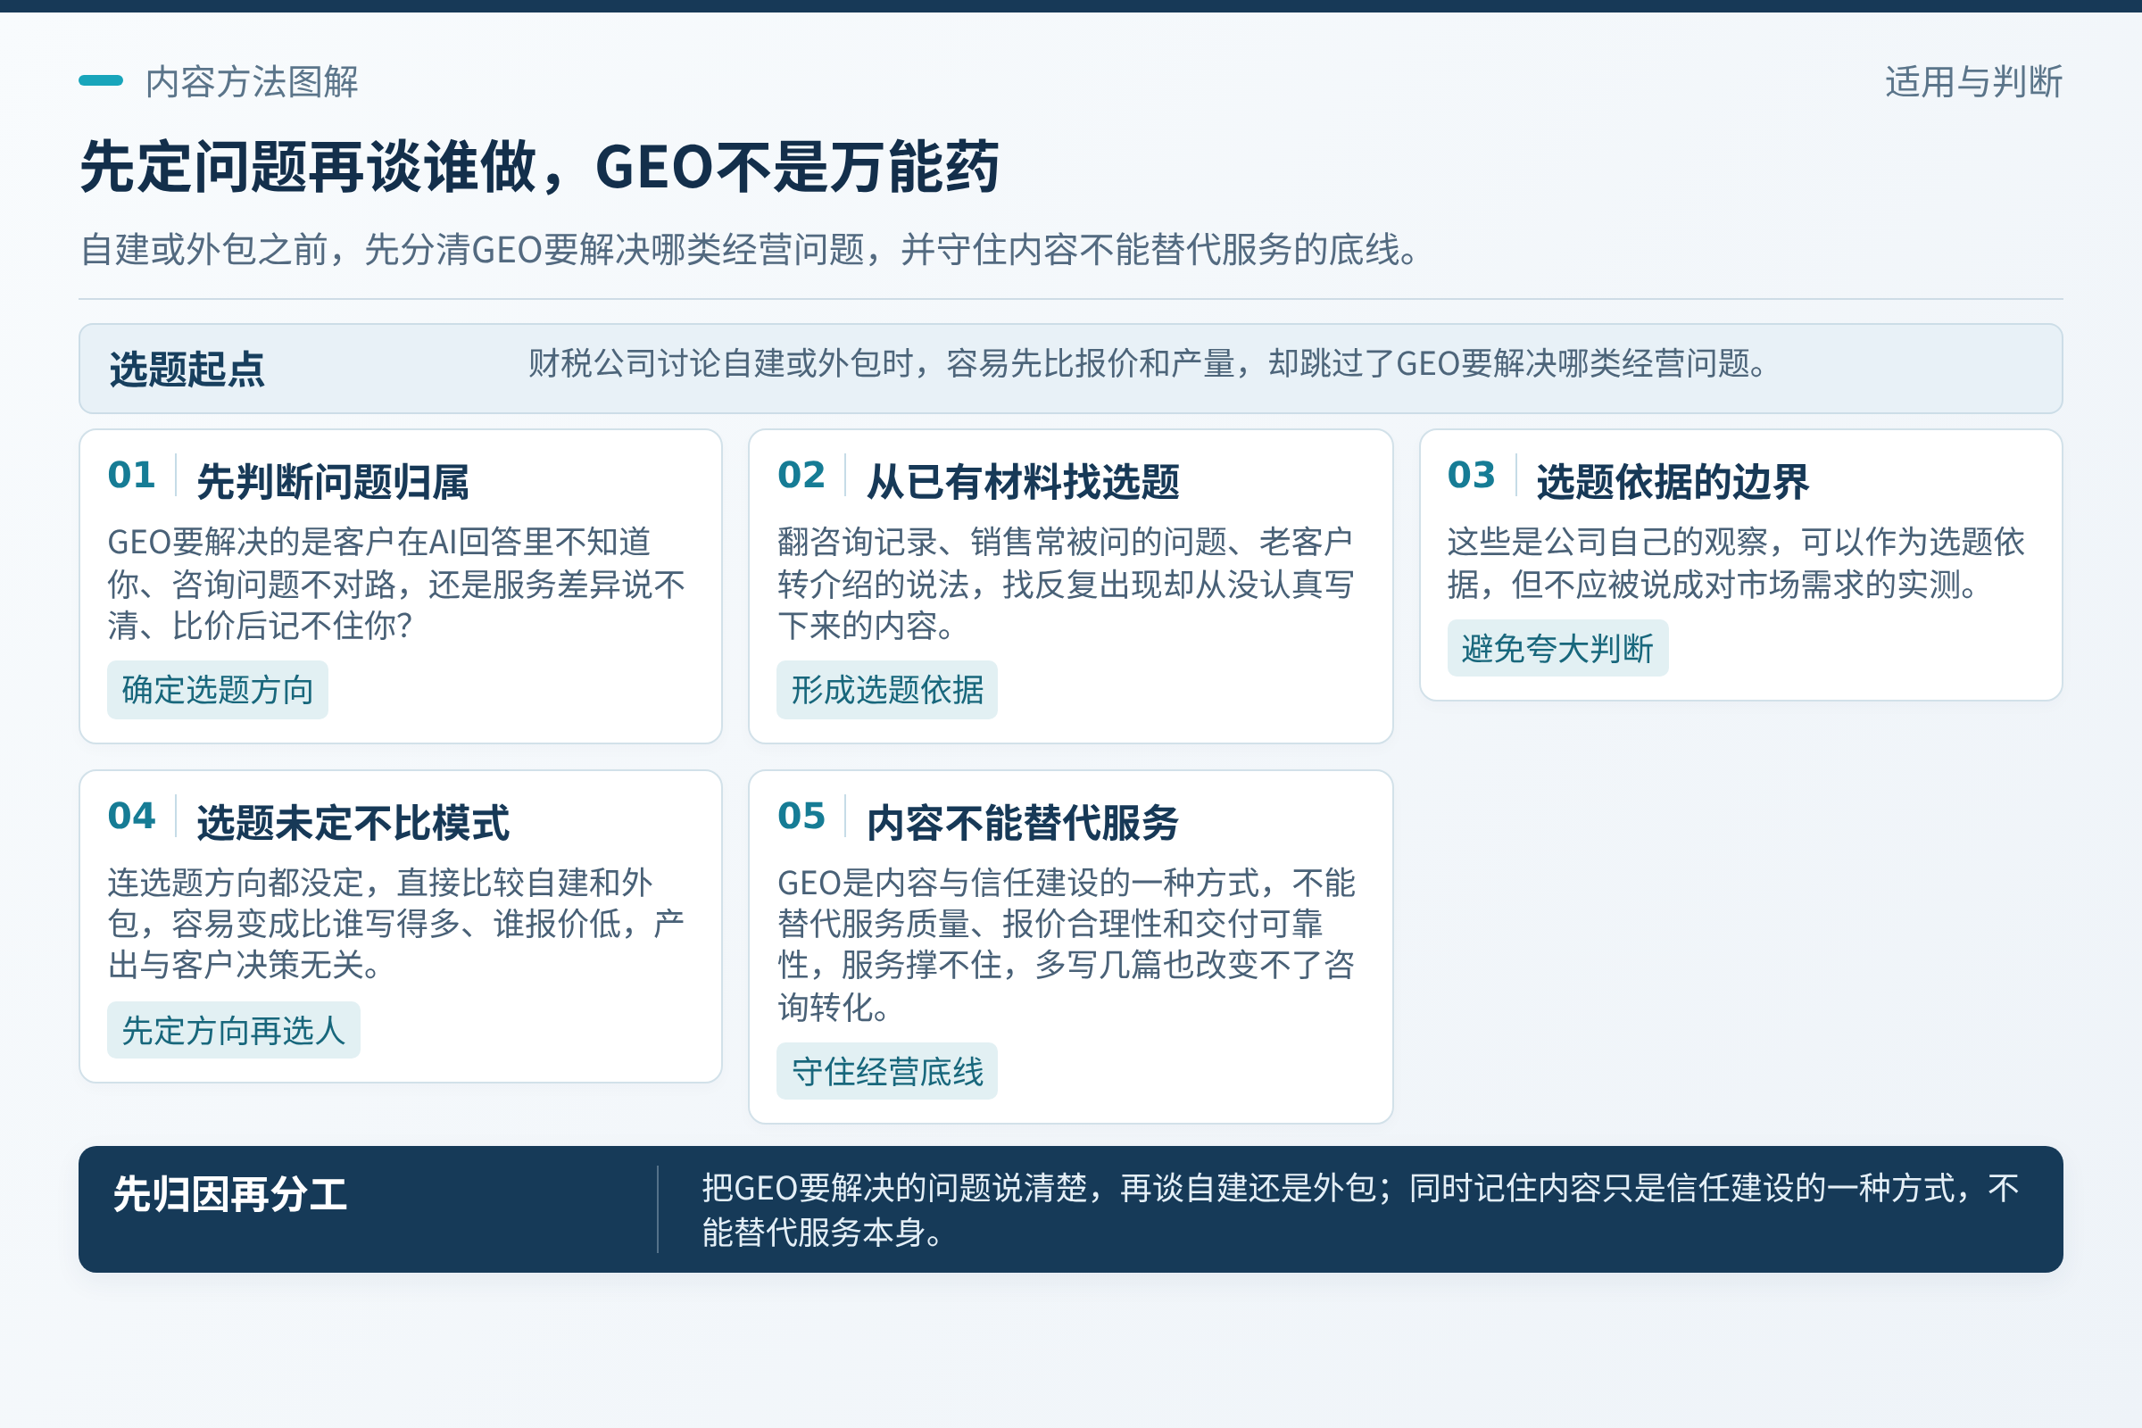Screen dimensions: 2142x1428
Task: Select the paragraph starting with 连选题方向都没定
Action: [396, 924]
